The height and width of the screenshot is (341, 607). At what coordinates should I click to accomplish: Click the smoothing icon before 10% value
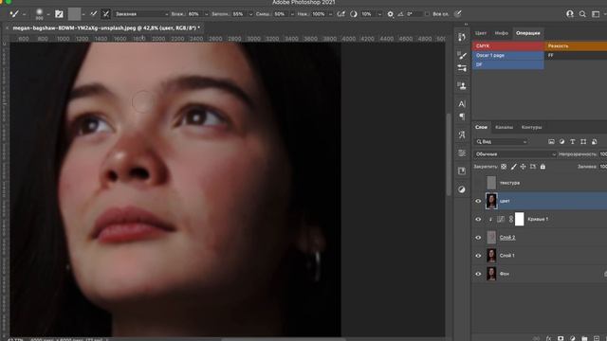point(354,14)
